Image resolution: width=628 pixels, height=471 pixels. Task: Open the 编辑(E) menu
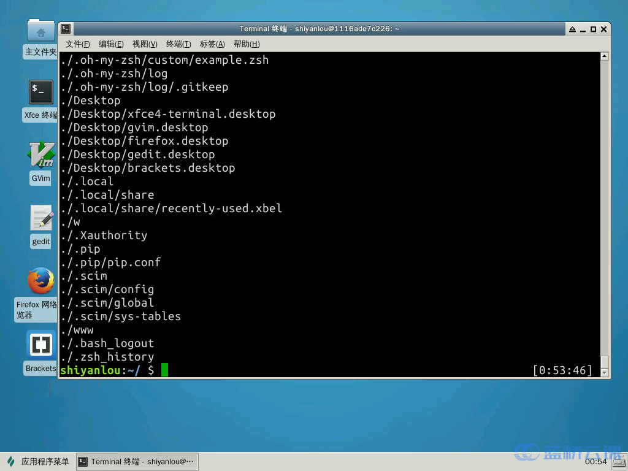point(110,44)
